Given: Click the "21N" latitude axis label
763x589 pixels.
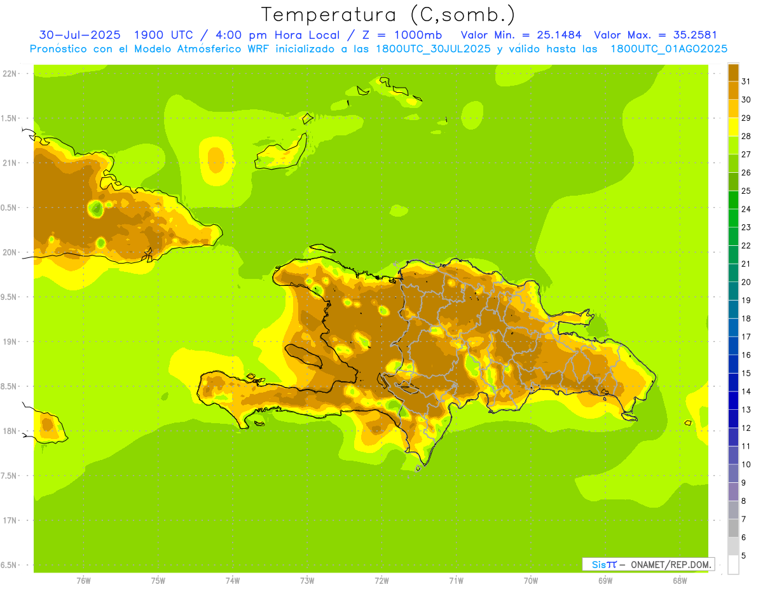Looking at the screenshot, I should (x=10, y=163).
